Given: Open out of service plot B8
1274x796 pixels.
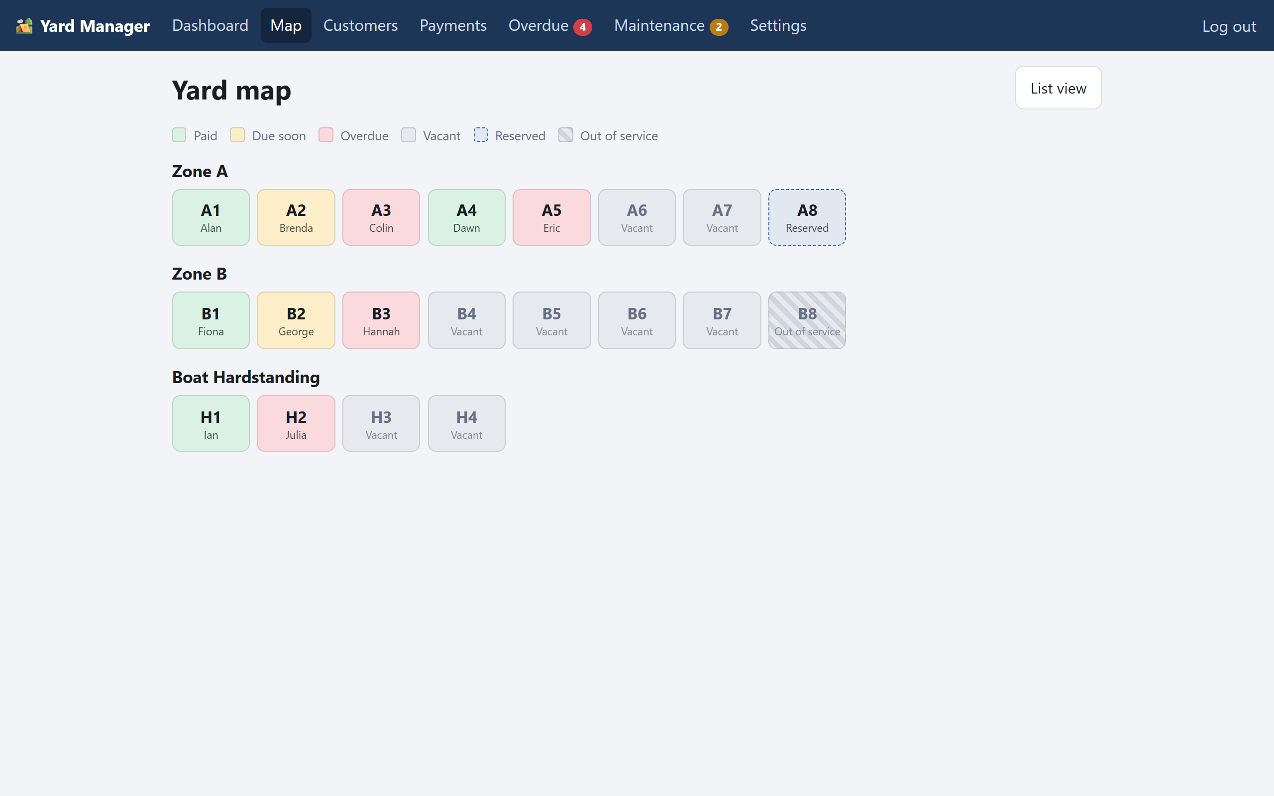Looking at the screenshot, I should click(807, 320).
